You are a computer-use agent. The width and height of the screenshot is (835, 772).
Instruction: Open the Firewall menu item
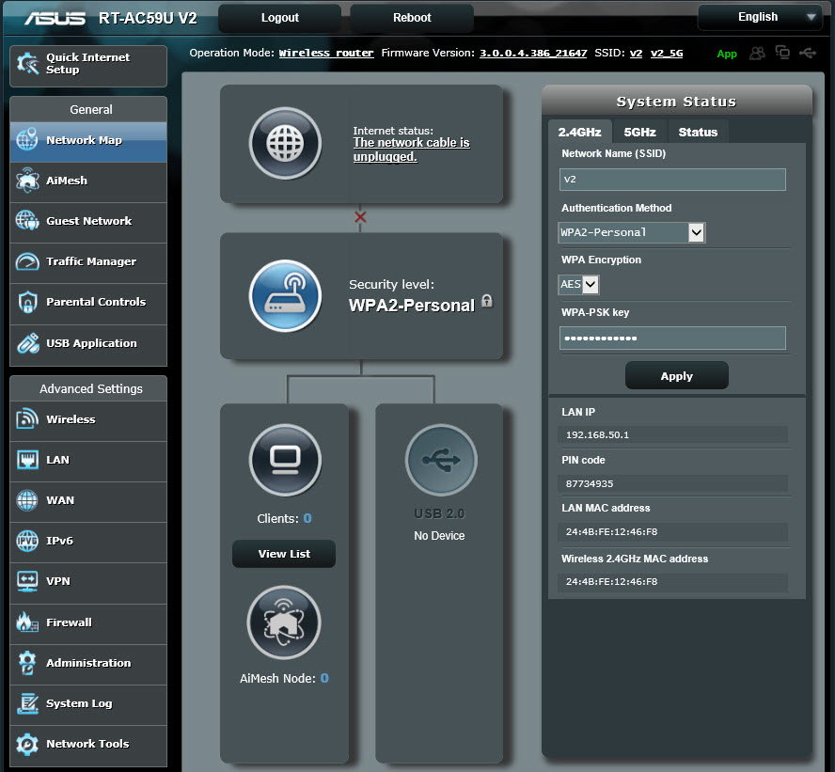click(x=88, y=622)
